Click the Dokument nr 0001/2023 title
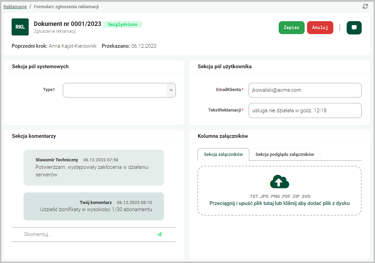This screenshot has width=375, height=263. tap(68, 24)
